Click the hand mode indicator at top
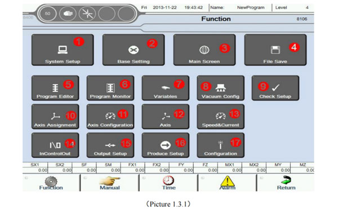Image resolution: width=338 pixels, height=209 pixels. [68, 13]
